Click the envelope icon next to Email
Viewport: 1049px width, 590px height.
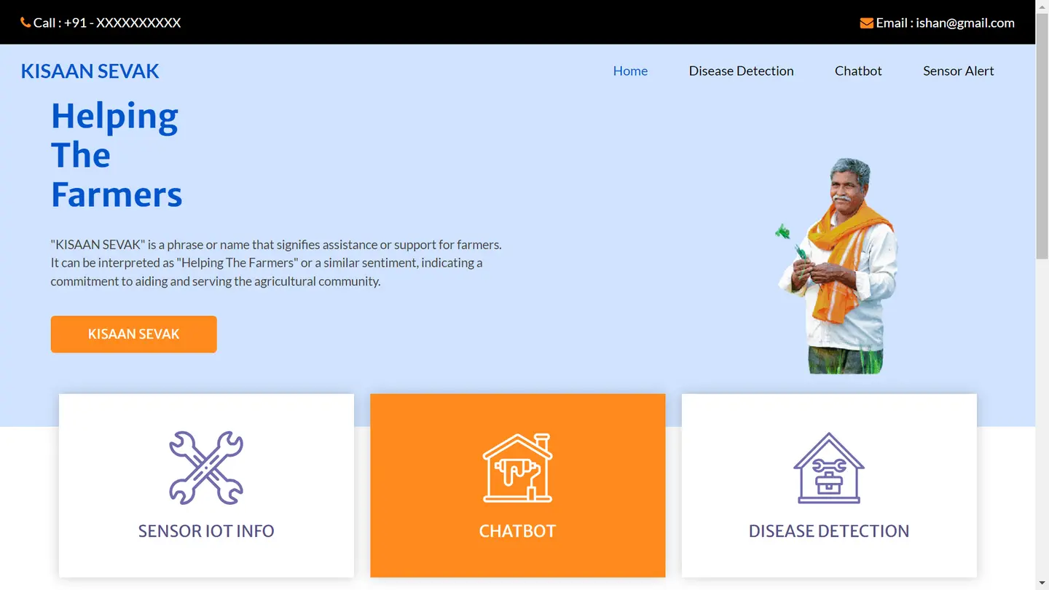click(x=866, y=23)
